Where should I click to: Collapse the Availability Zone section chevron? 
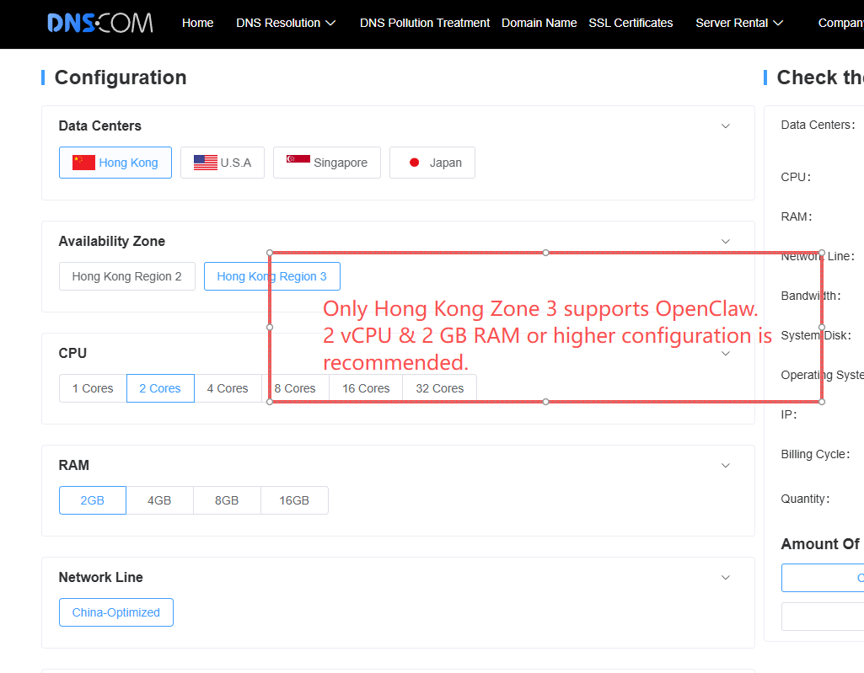726,242
